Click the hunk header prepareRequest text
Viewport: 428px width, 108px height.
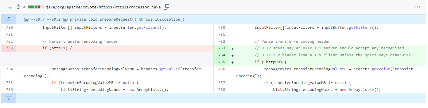tap(104, 19)
